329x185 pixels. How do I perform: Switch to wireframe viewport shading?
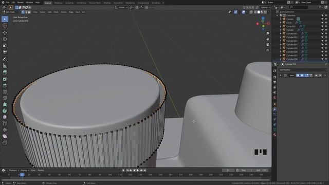pos(255,12)
